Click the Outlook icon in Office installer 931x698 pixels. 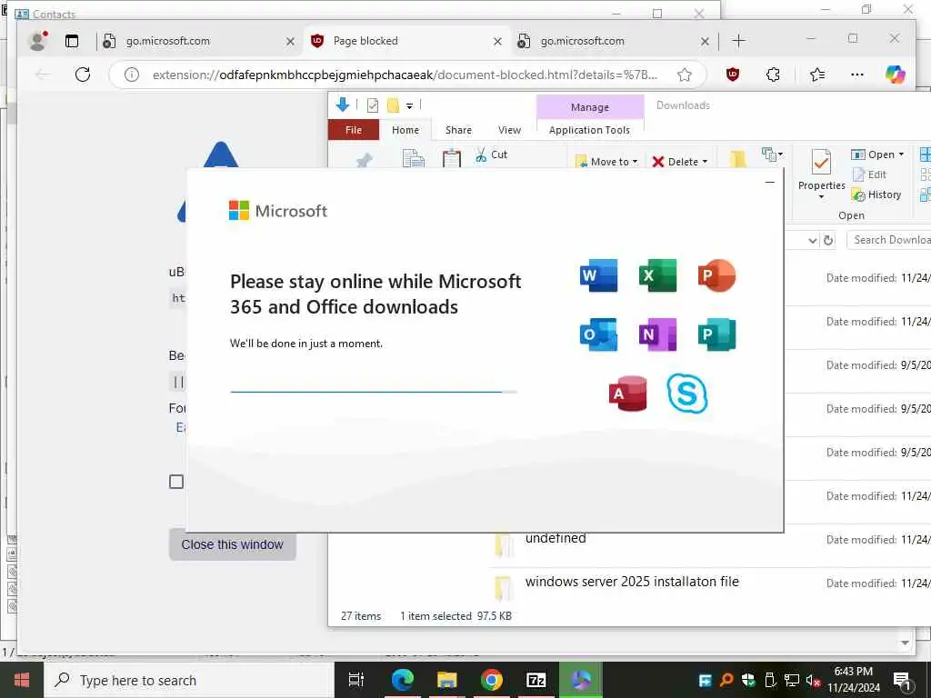[x=598, y=334]
